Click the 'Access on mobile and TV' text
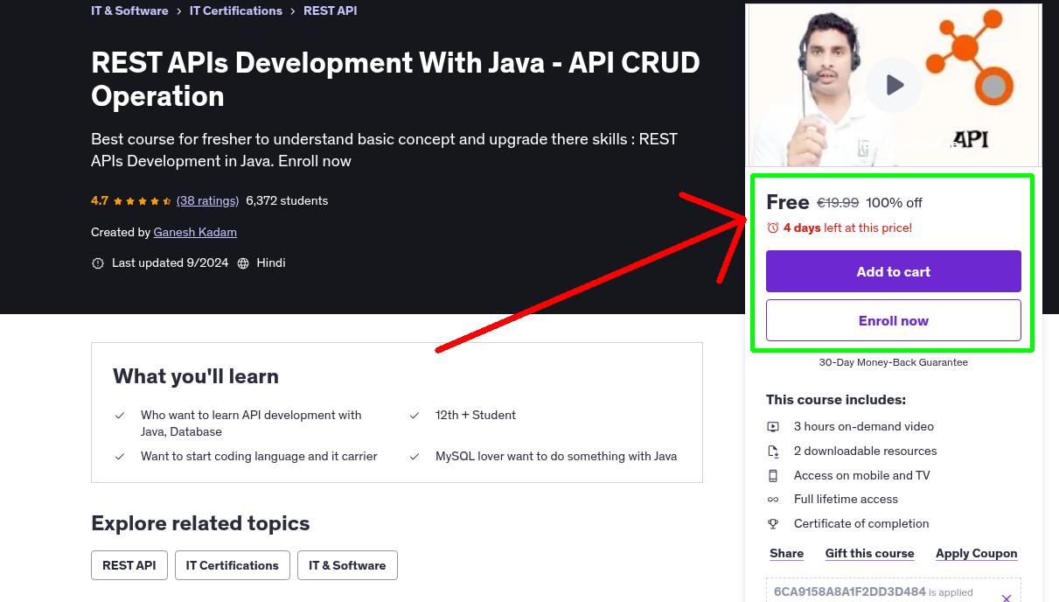This screenshot has width=1059, height=602. click(862, 475)
